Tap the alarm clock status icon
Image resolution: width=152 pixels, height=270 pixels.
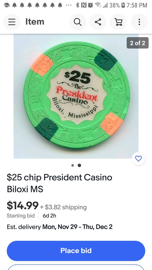[x=90, y=5]
